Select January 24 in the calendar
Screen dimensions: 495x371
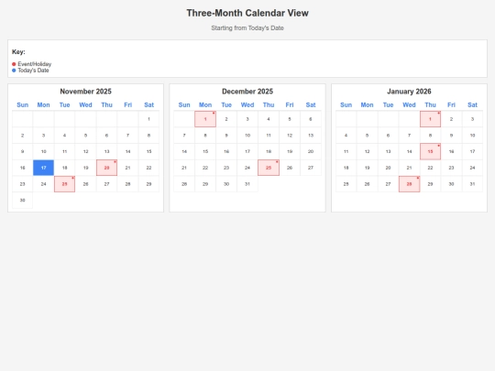pyautogui.click(x=472, y=168)
